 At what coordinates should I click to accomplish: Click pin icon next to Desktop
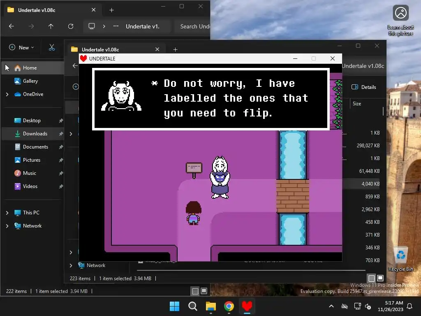(61, 121)
